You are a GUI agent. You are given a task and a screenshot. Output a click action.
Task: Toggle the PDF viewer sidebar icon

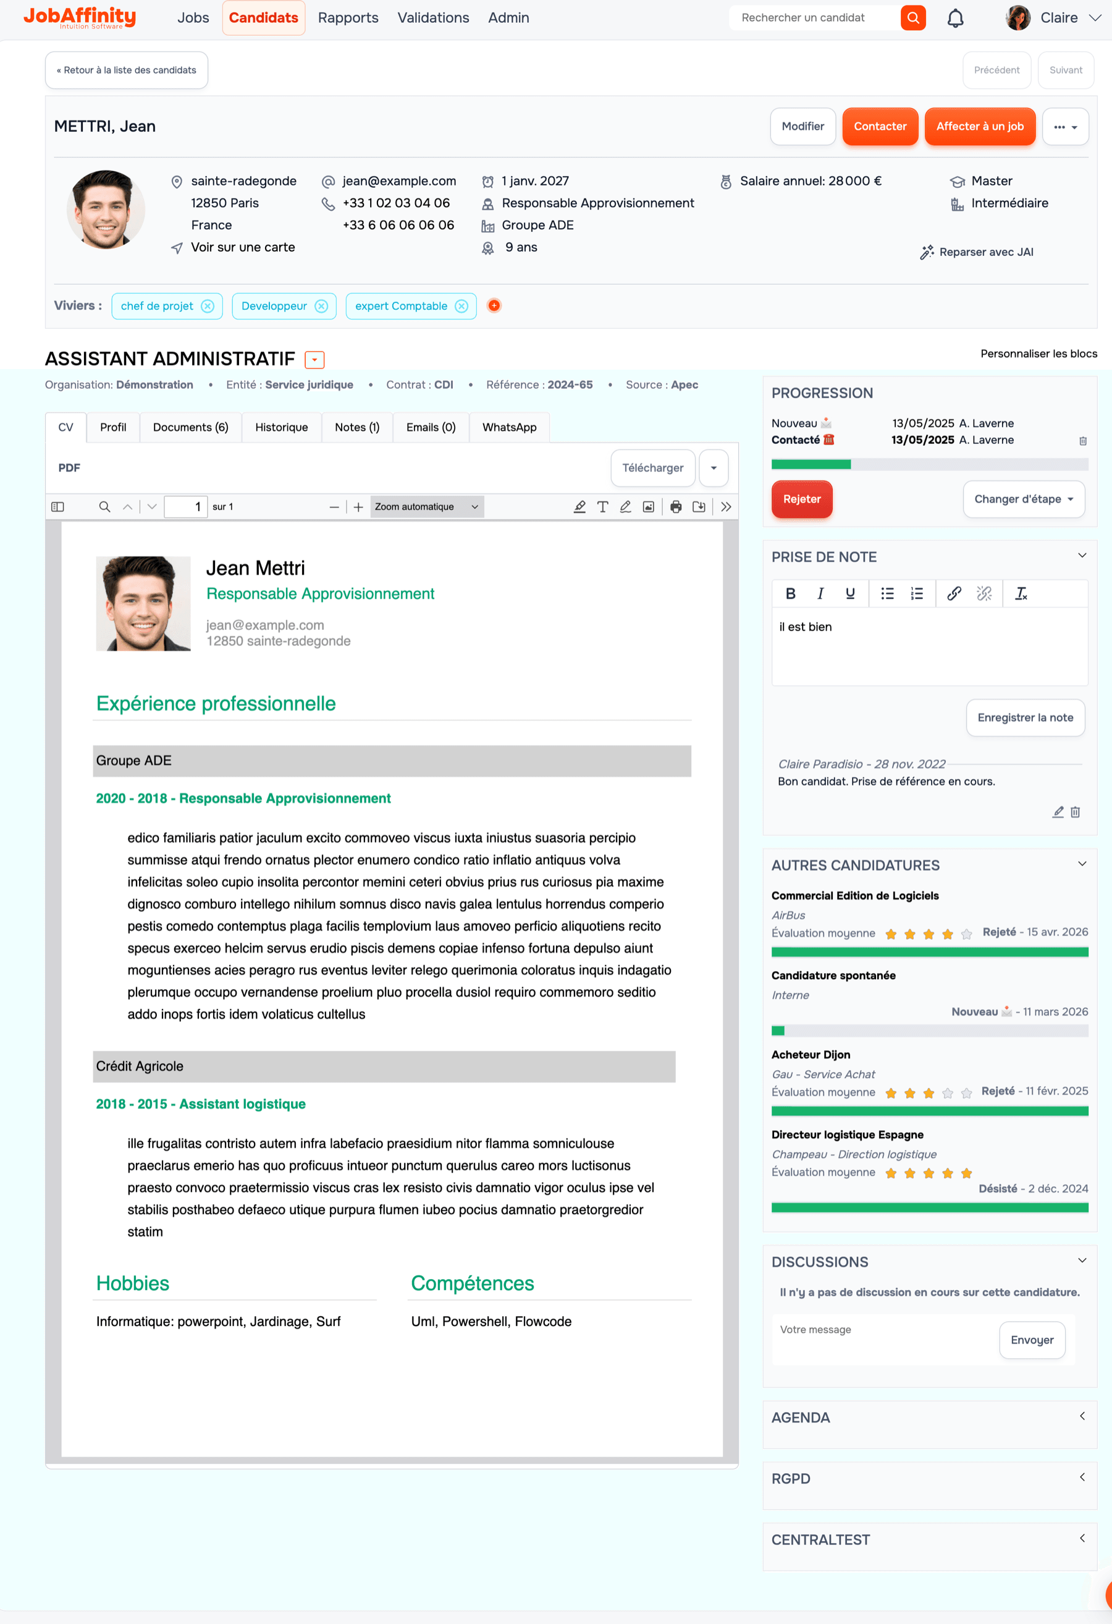click(58, 507)
